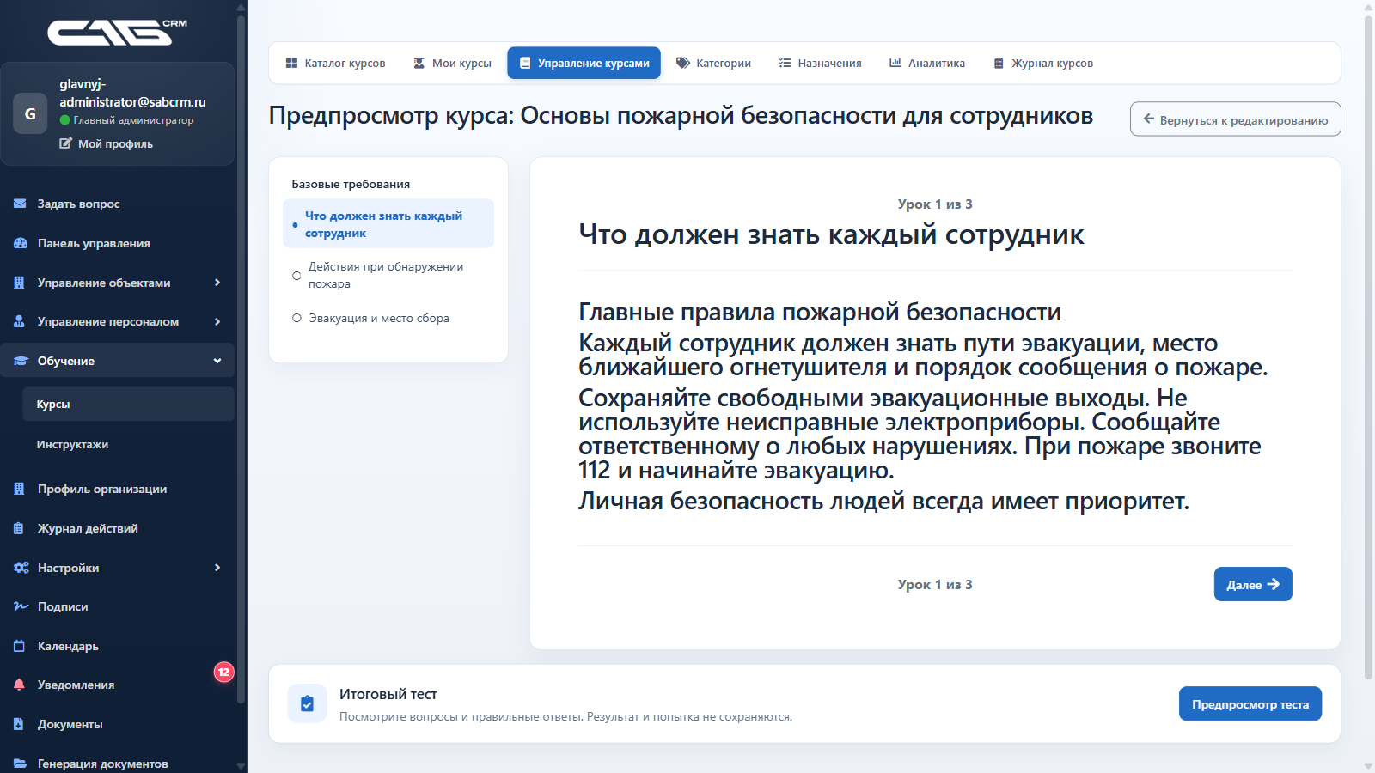
Task: Select lesson Что должен знать каждый сотрудник
Action: click(x=388, y=224)
